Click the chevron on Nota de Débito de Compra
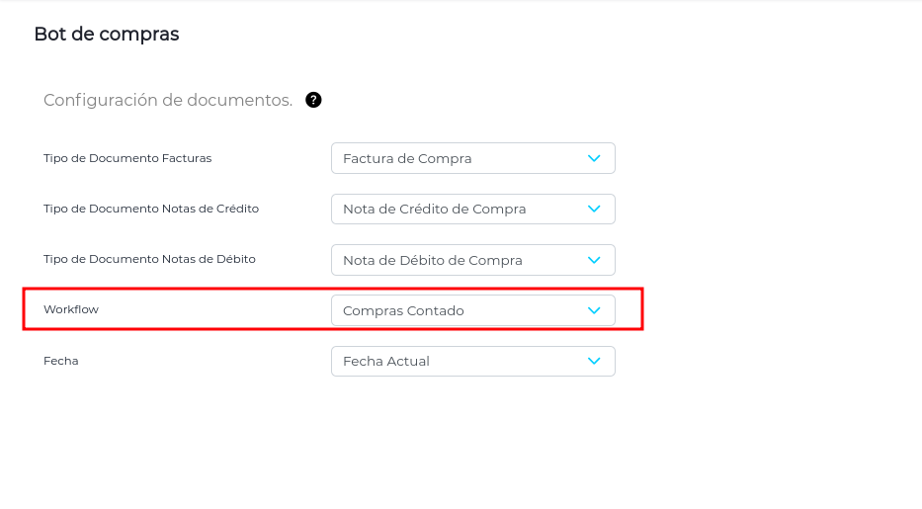 tap(594, 260)
